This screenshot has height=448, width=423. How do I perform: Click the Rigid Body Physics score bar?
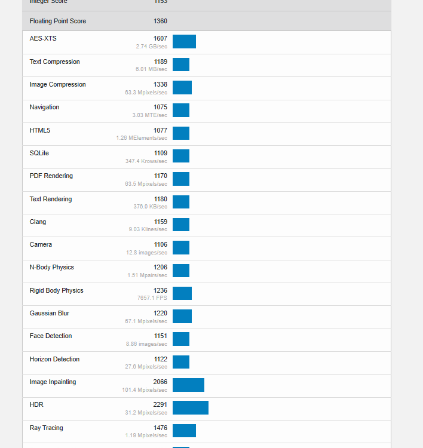click(182, 293)
